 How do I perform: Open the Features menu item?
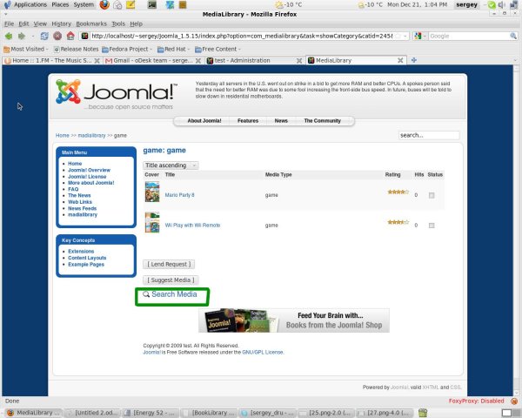(x=248, y=121)
